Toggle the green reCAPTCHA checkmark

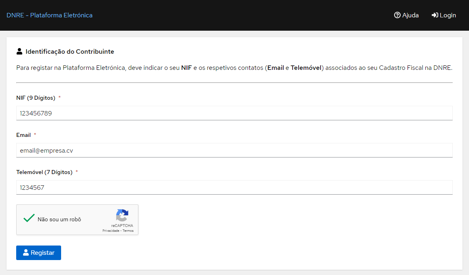coord(29,218)
